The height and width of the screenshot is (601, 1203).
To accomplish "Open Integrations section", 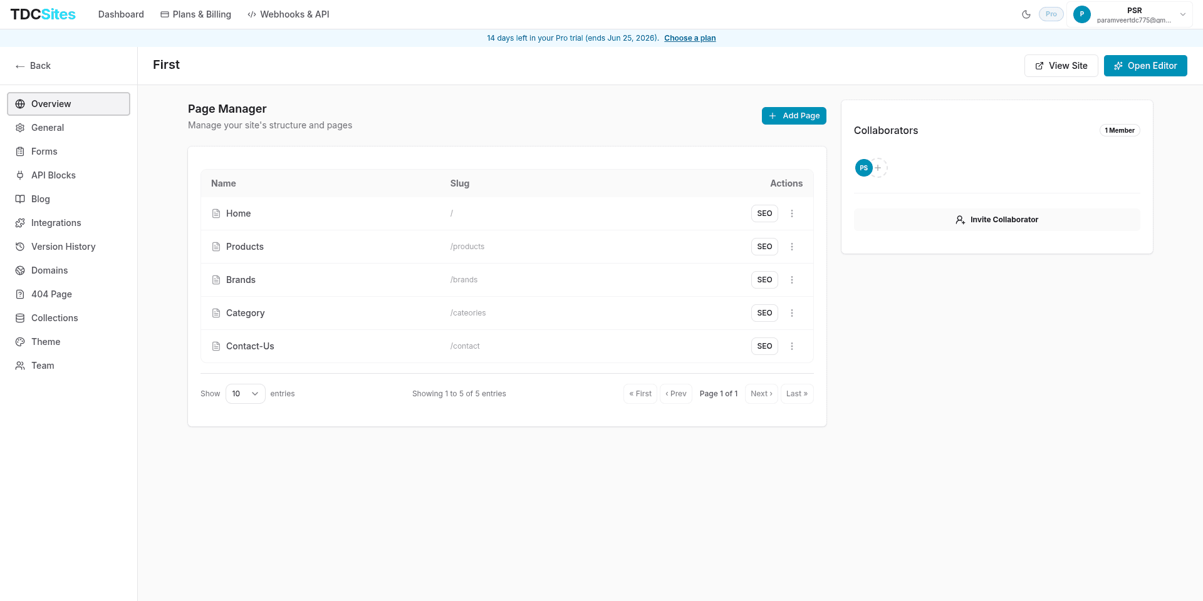I will pyautogui.click(x=68, y=223).
